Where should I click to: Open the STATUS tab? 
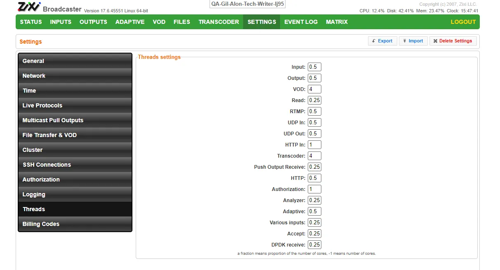tap(31, 22)
